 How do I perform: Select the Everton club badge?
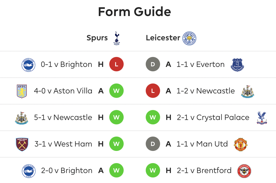click(x=237, y=65)
